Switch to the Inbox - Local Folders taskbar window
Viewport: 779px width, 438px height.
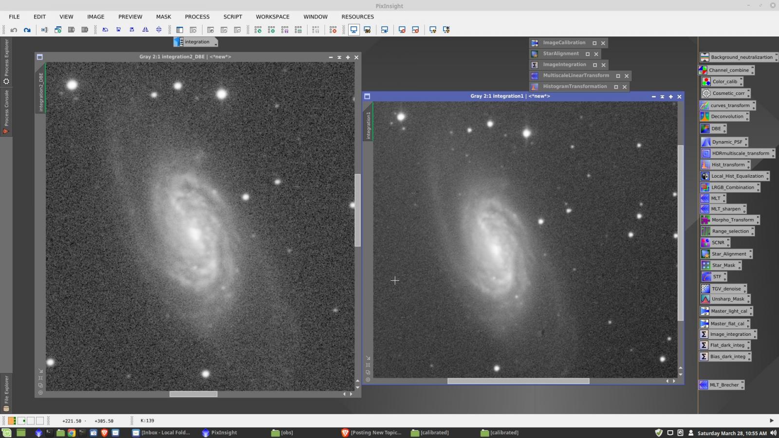tap(161, 433)
